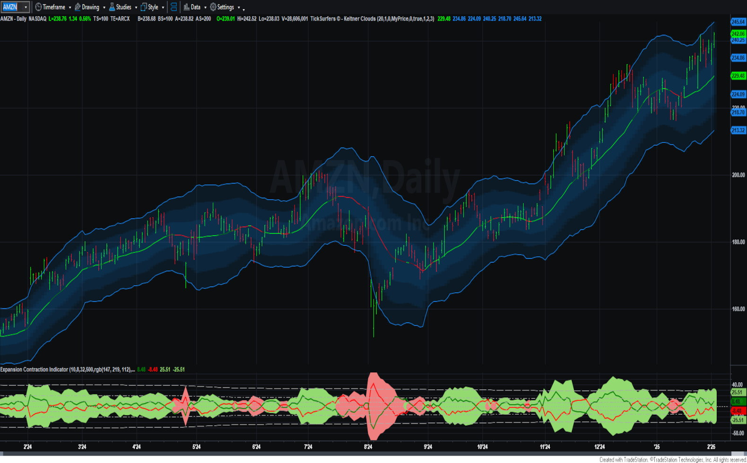Click the bid 'B=238.68' value
Viewport: 747px width, 463px height.
(x=147, y=19)
